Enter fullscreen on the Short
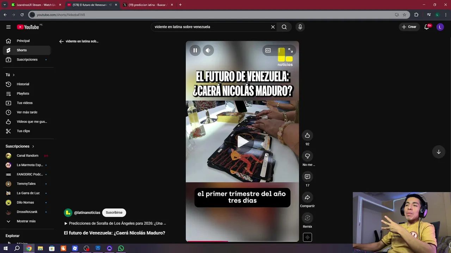The height and width of the screenshot is (253, 451). (290, 50)
